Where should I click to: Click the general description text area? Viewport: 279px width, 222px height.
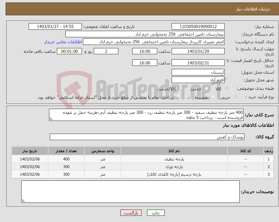(146, 115)
